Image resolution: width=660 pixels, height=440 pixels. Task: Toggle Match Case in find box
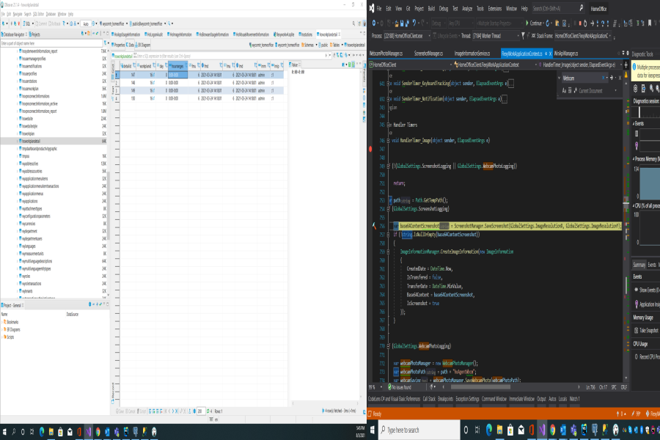(563, 90)
